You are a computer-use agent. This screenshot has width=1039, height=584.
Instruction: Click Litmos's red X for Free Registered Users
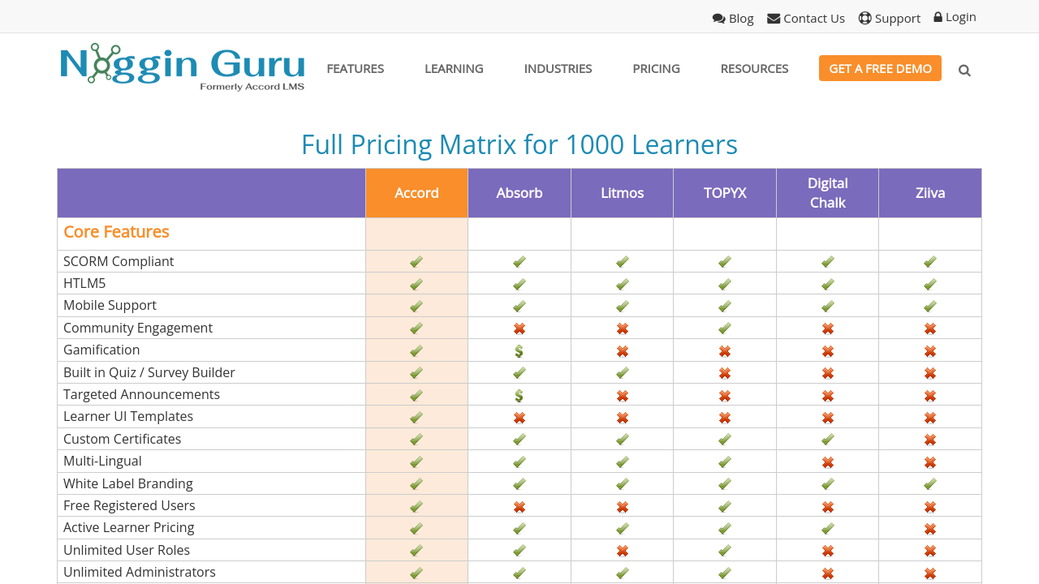click(x=623, y=507)
